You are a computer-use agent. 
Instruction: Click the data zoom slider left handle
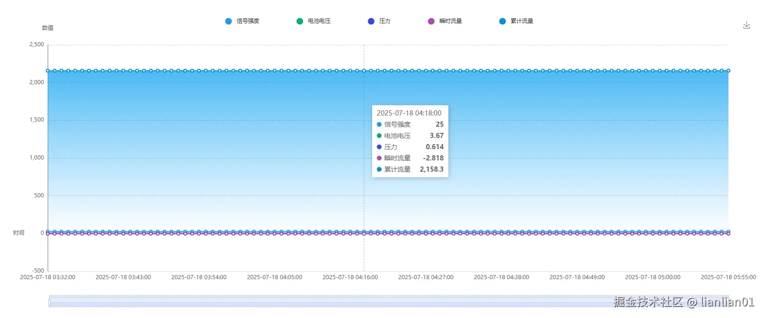pyautogui.click(x=50, y=303)
